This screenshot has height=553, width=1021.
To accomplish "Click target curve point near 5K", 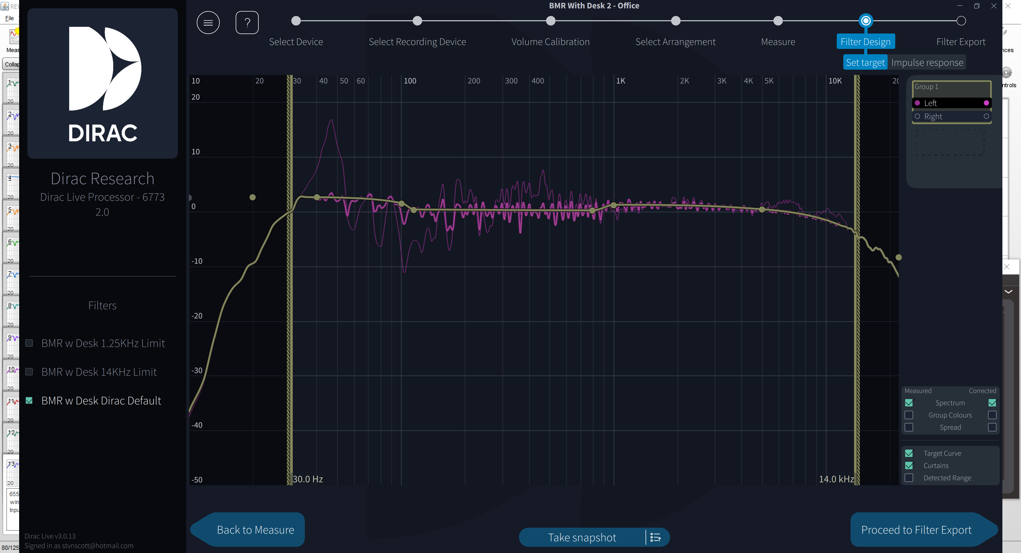I will click(762, 209).
